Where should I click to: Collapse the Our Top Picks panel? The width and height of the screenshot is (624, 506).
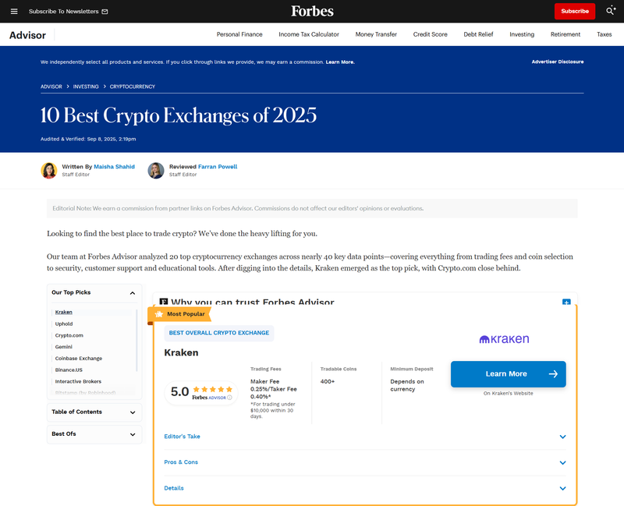pyautogui.click(x=133, y=293)
